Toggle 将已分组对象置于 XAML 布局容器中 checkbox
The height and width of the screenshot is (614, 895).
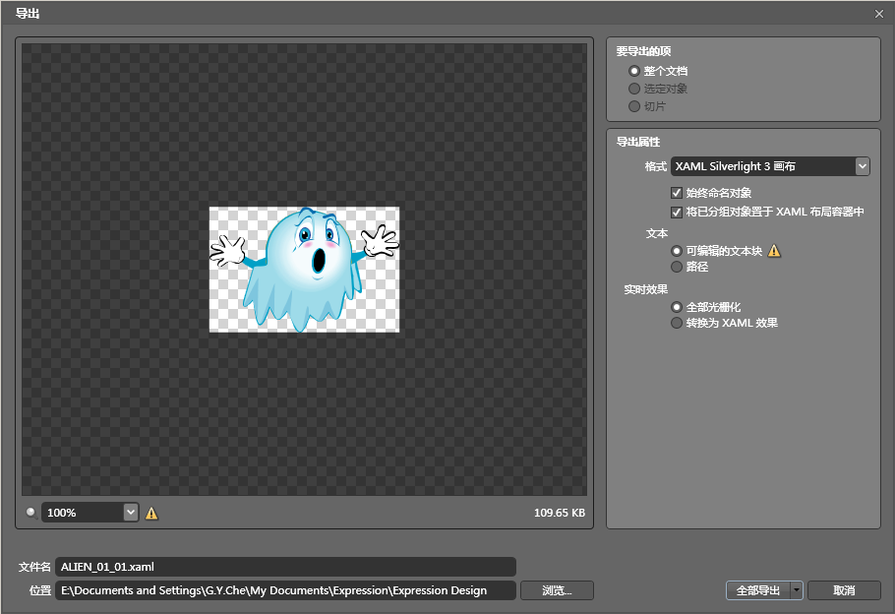(677, 212)
